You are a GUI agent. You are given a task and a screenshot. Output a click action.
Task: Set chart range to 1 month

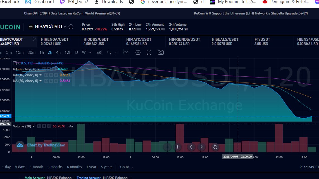tap(36, 167)
